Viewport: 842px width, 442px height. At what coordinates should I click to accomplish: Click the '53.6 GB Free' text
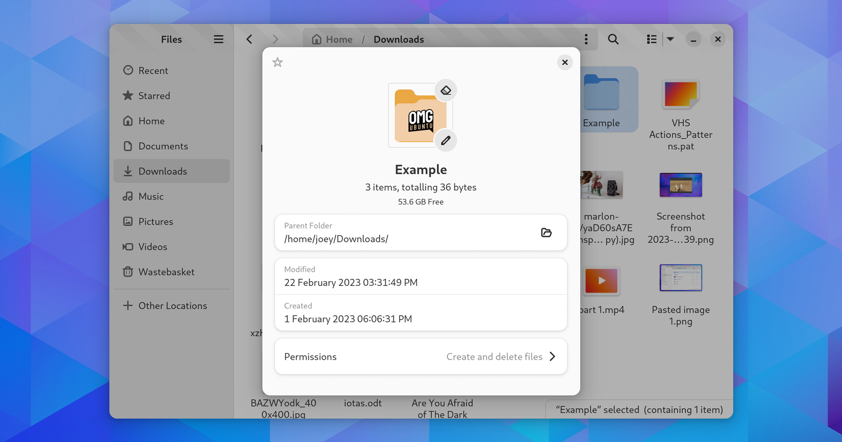(x=421, y=202)
